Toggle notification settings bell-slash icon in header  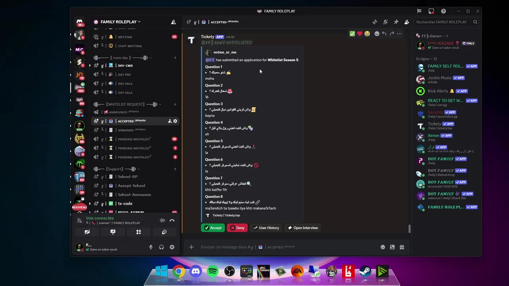385,22
